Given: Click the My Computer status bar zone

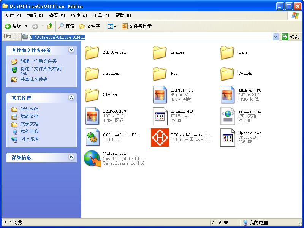Looking at the screenshot, I should pyautogui.click(x=255, y=223).
